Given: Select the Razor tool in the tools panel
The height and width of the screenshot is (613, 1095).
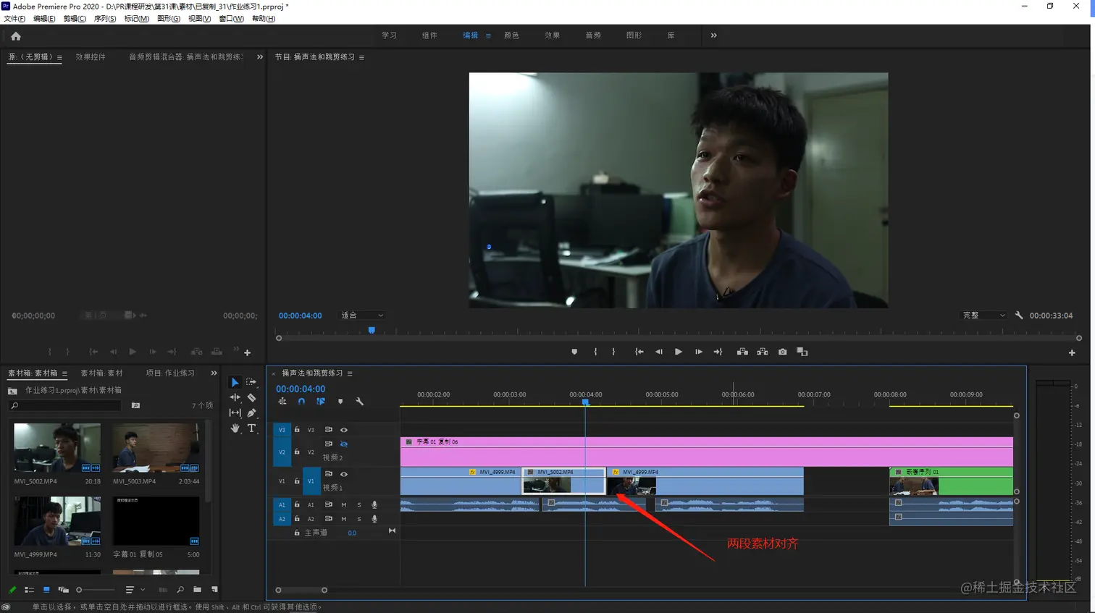Looking at the screenshot, I should (251, 397).
